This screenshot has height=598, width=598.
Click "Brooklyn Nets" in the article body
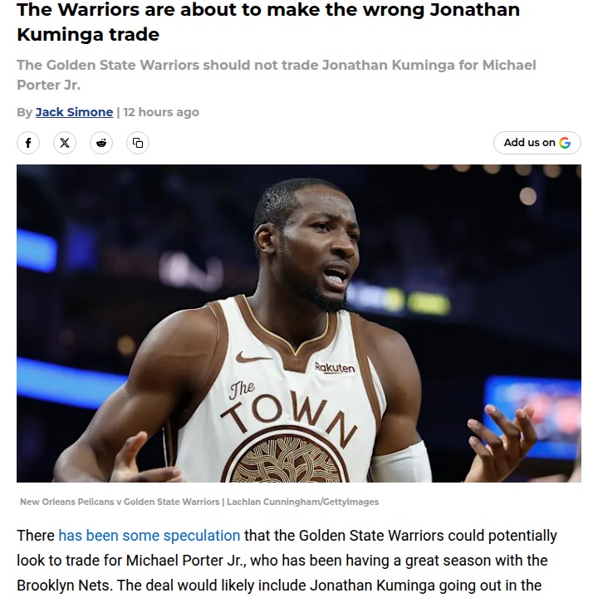point(65,585)
